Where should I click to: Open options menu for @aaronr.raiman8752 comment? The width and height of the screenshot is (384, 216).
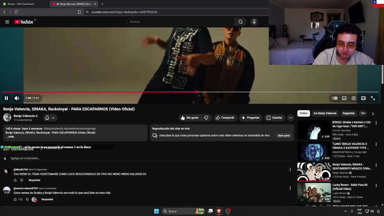[x=290, y=188]
